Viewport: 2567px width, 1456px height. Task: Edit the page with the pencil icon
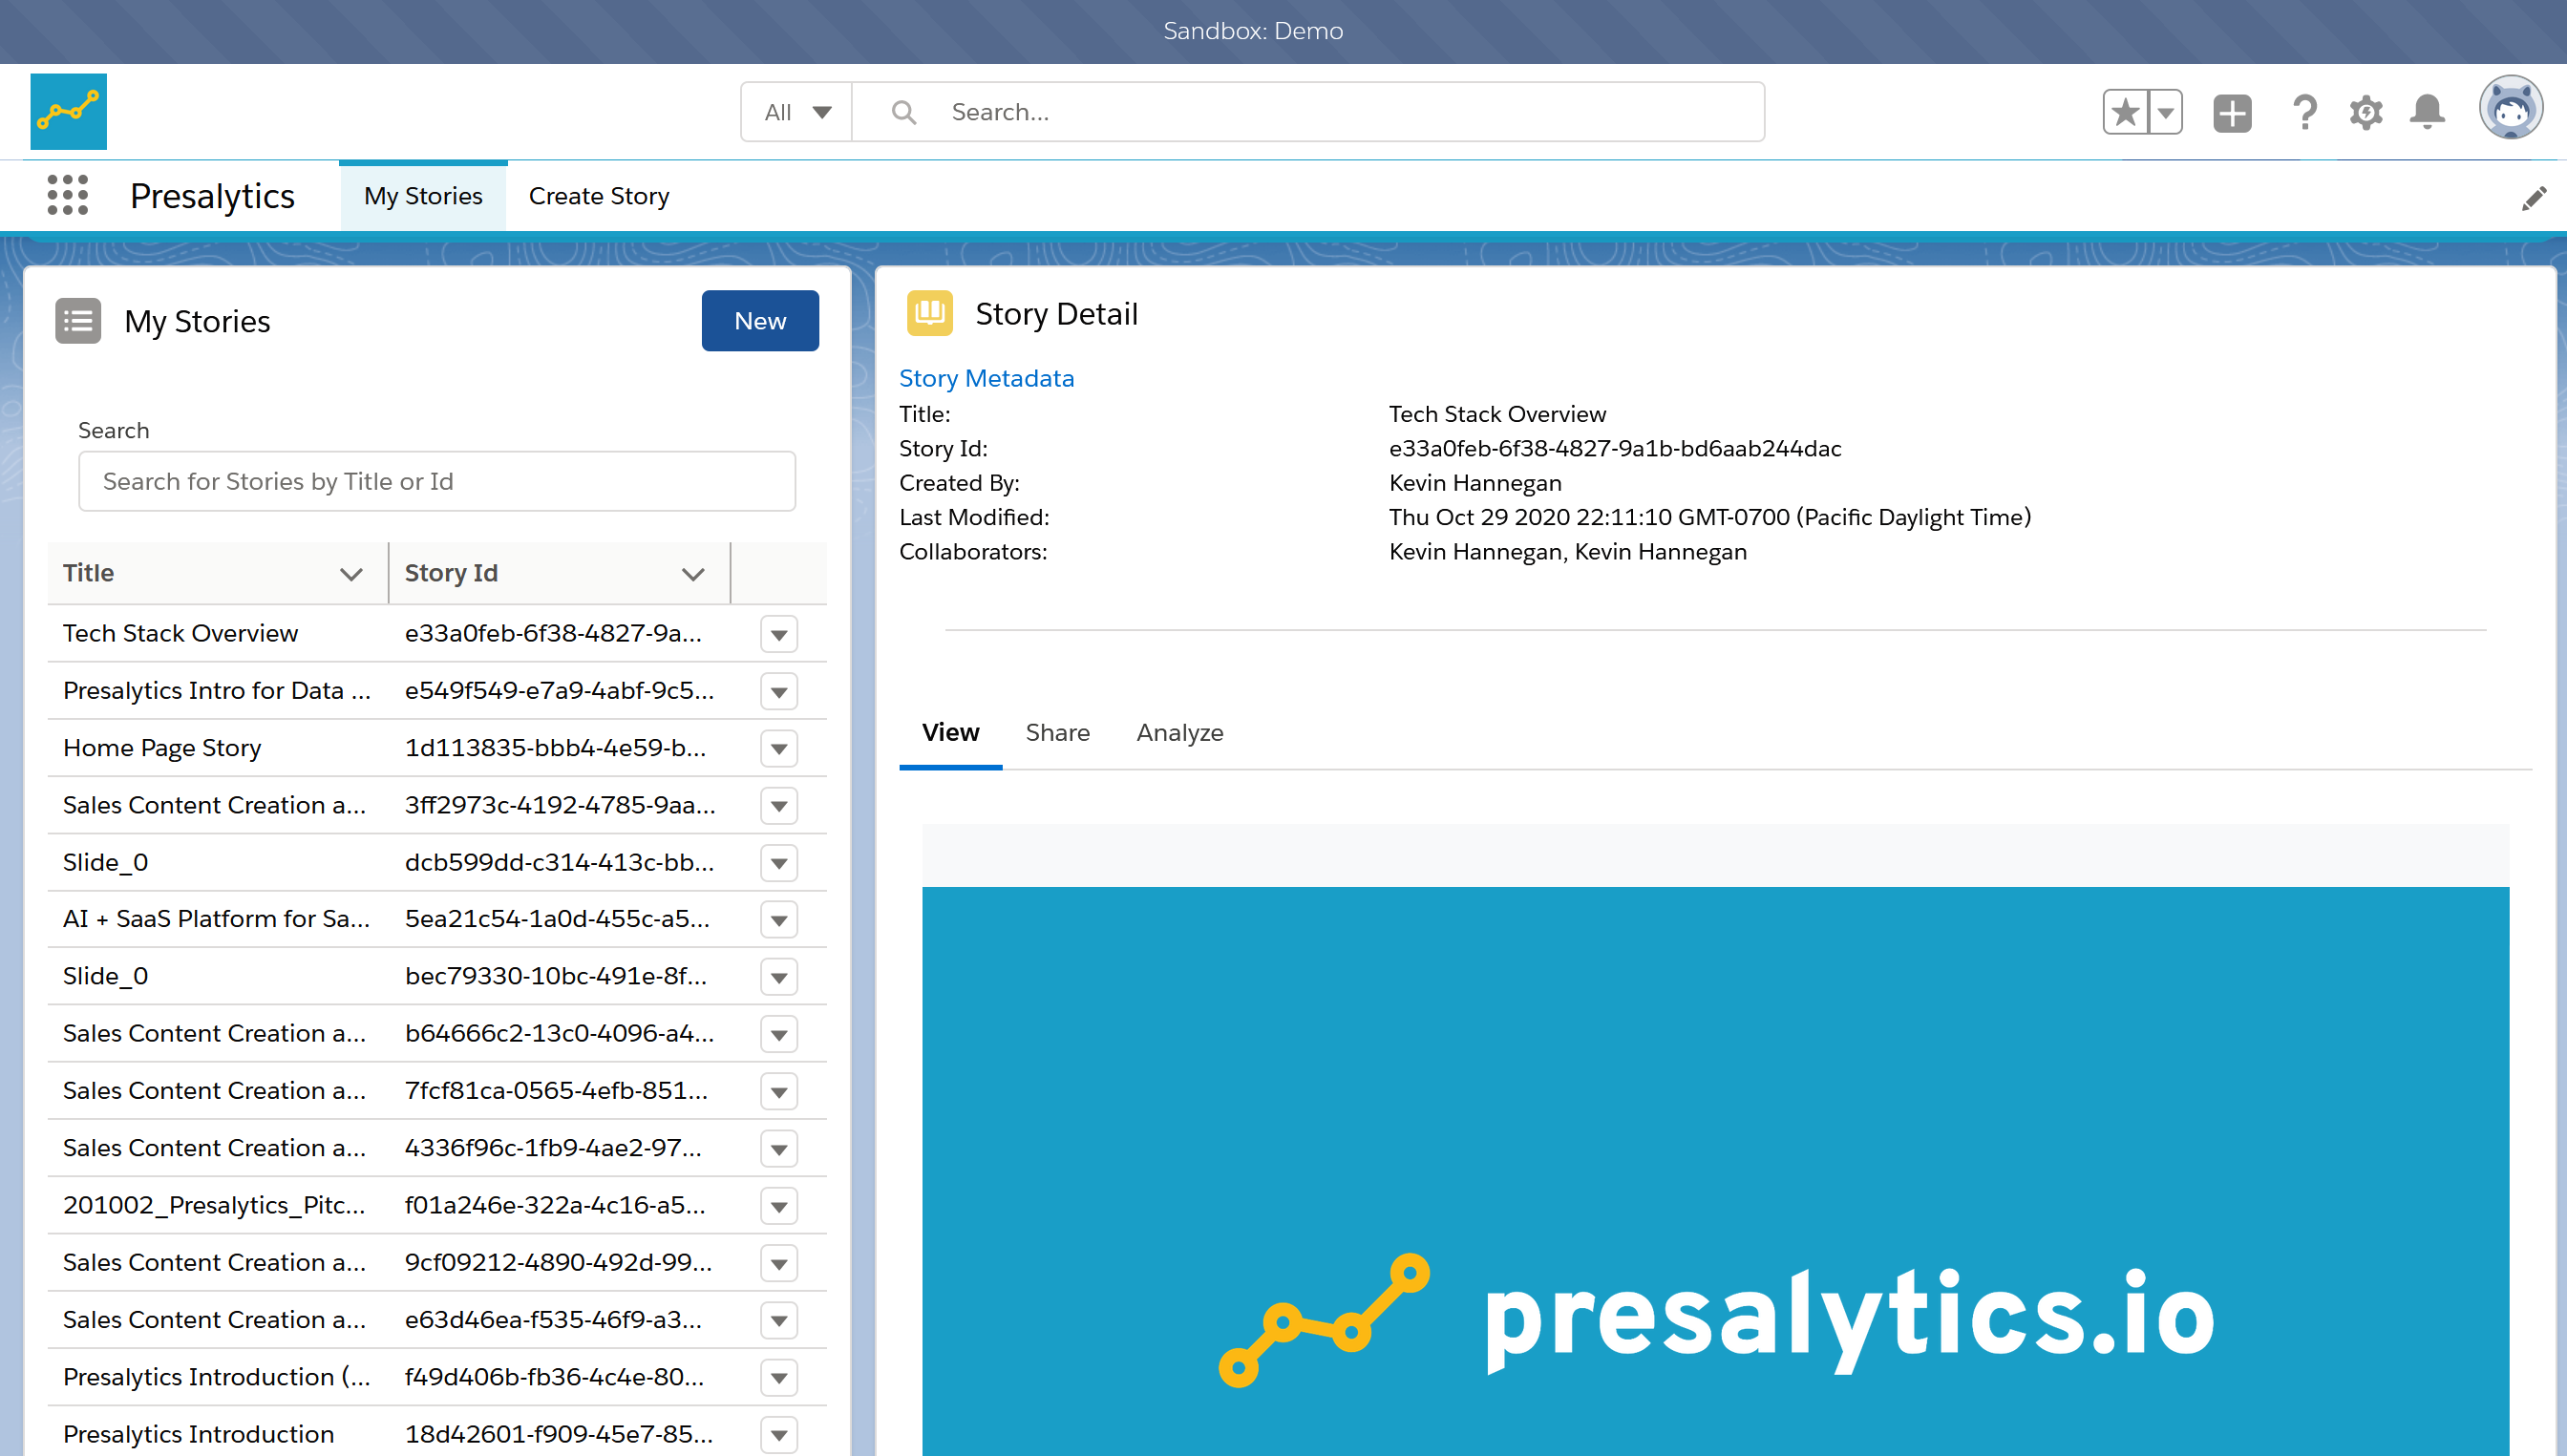(2536, 197)
